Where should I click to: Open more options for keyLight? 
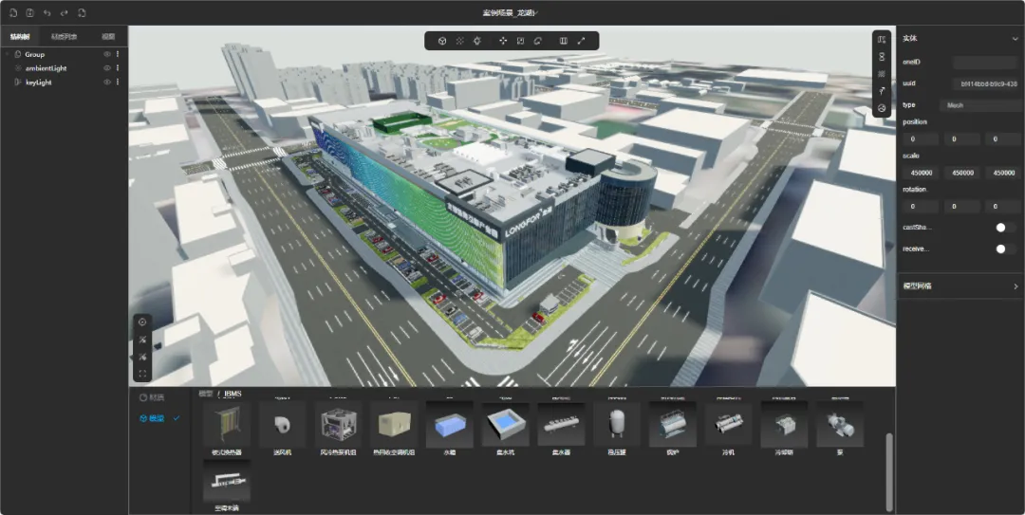tap(118, 83)
